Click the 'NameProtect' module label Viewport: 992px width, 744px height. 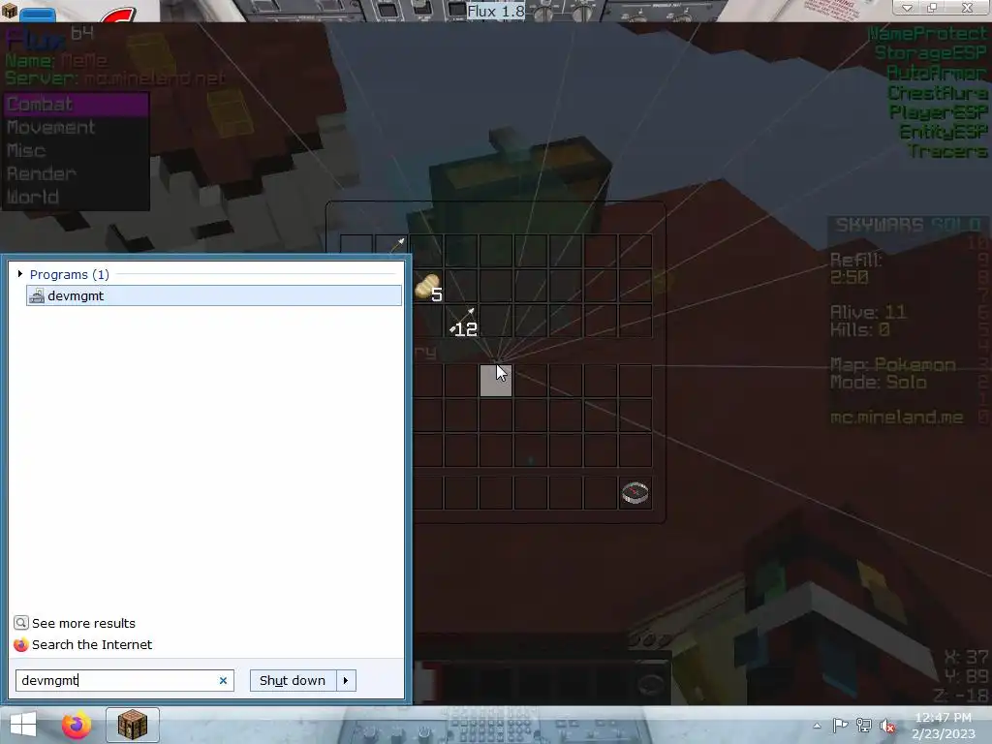point(927,34)
